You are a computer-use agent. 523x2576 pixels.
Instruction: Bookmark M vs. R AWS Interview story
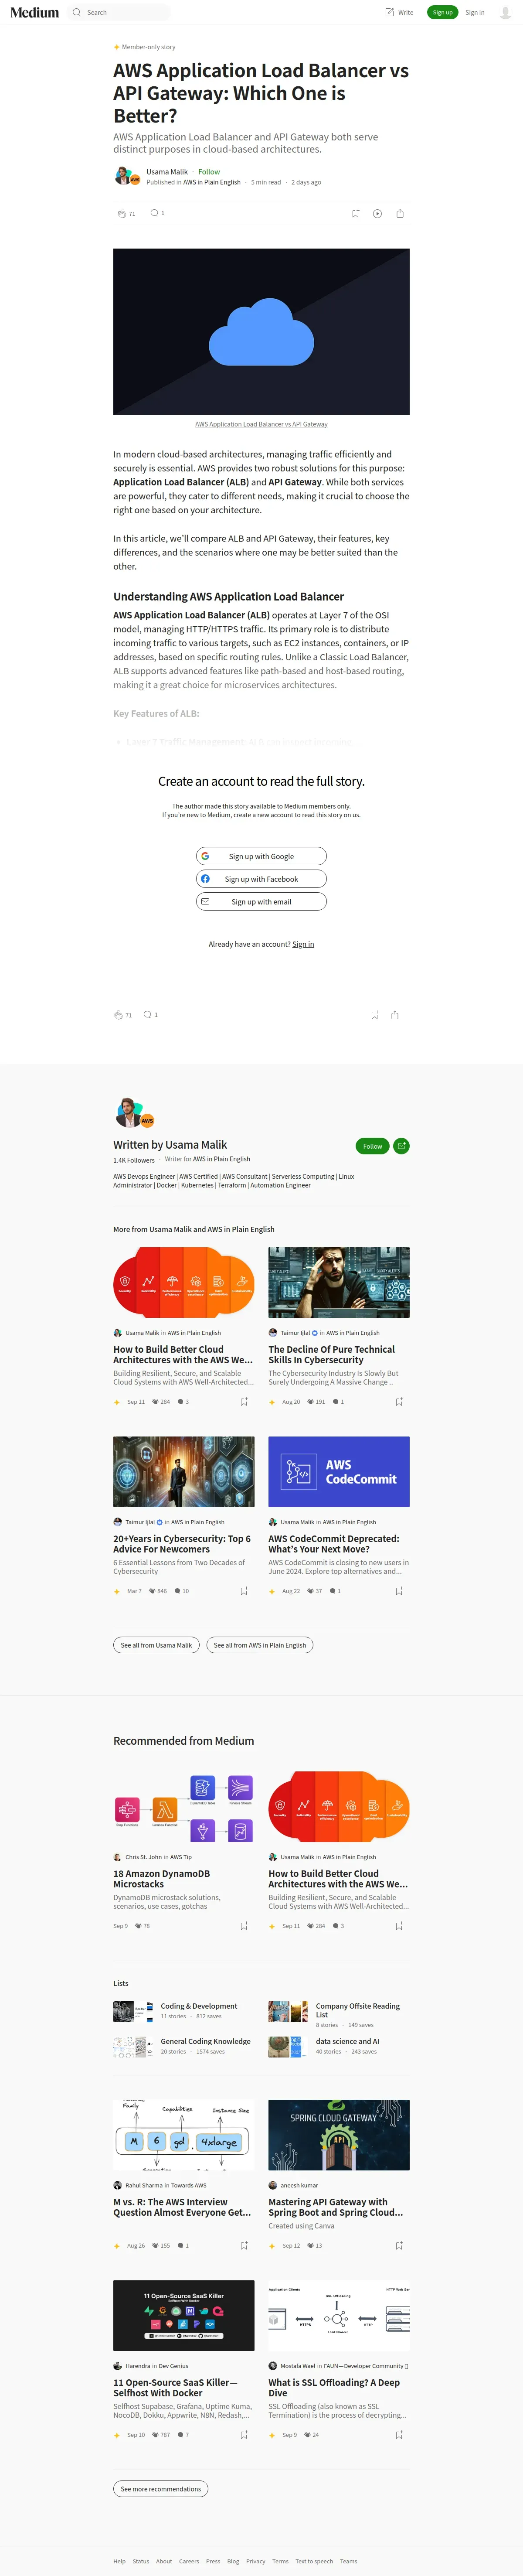tap(244, 2246)
